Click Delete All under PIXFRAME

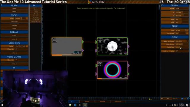pyautogui.click(x=14, y=39)
